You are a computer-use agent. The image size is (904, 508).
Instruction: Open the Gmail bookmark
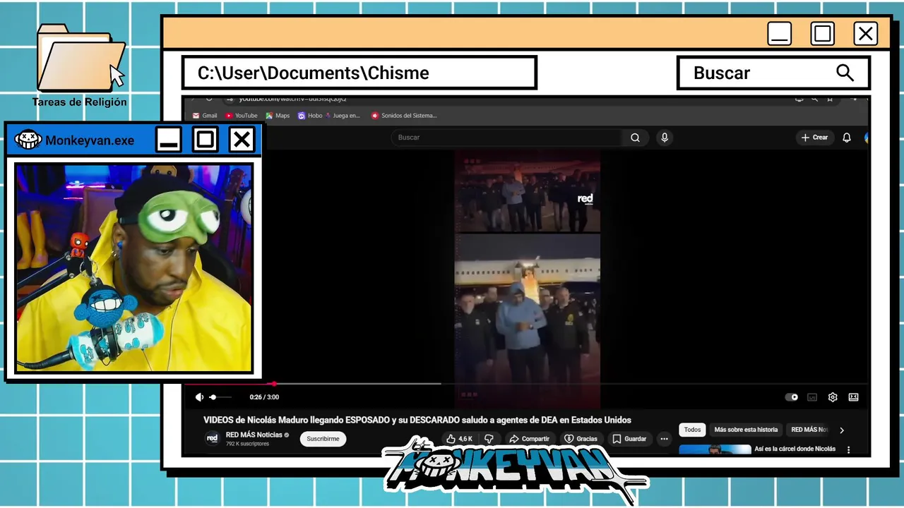(205, 116)
